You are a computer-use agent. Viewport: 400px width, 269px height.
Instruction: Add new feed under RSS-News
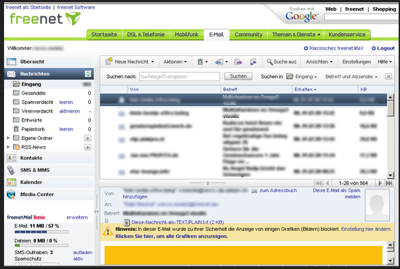[87, 147]
